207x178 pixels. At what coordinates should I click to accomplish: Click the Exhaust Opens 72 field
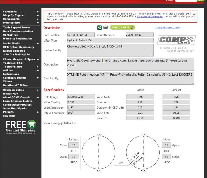click(x=74, y=157)
